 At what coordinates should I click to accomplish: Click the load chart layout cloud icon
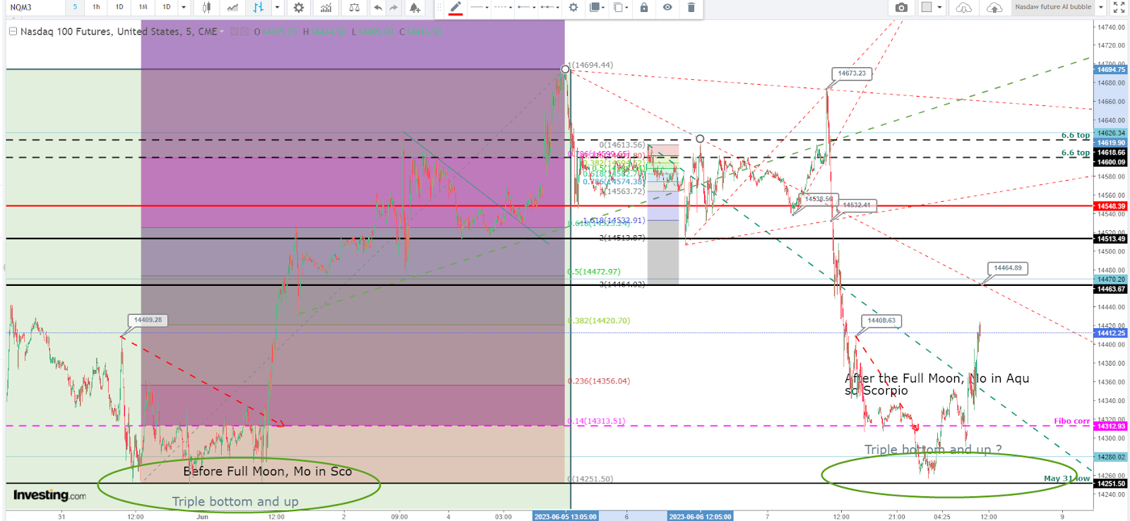[963, 7]
